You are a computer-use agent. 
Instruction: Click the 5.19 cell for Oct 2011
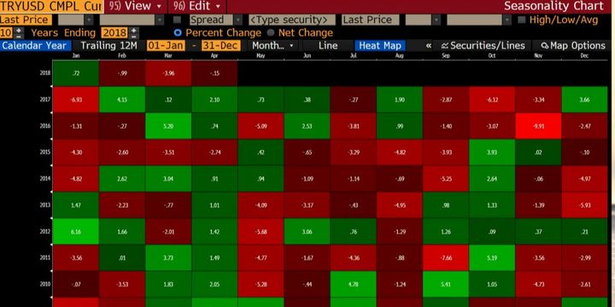492,258
